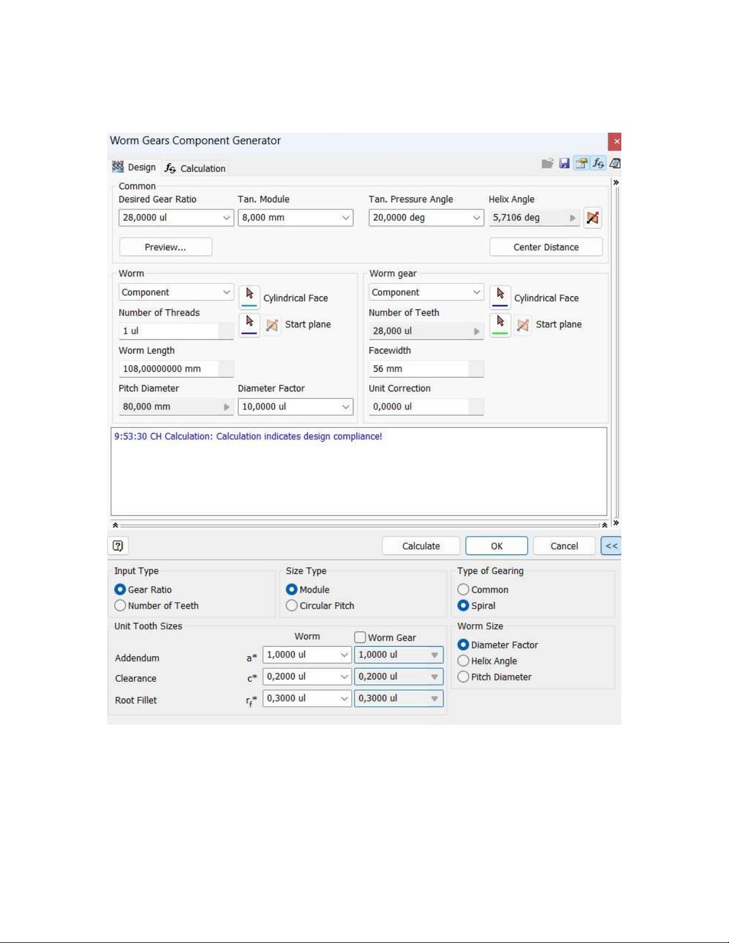Select Common type of gearing

click(463, 590)
